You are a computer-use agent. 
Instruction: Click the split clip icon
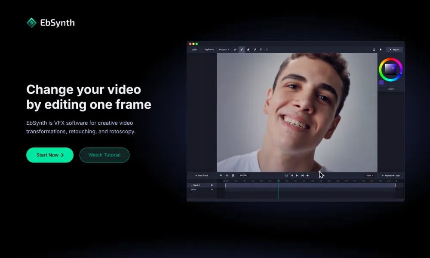(x=227, y=175)
